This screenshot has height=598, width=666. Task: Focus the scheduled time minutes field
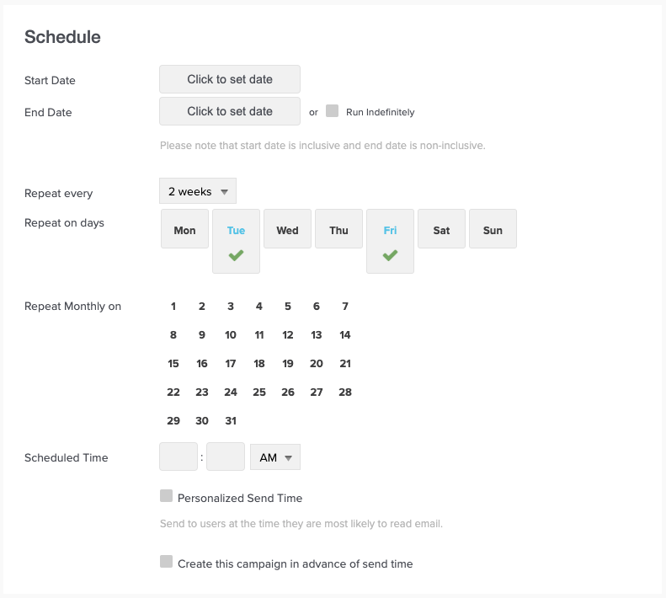(x=226, y=457)
